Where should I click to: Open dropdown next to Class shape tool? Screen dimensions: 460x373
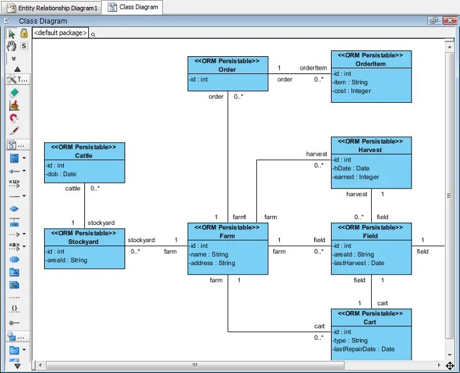click(24, 158)
